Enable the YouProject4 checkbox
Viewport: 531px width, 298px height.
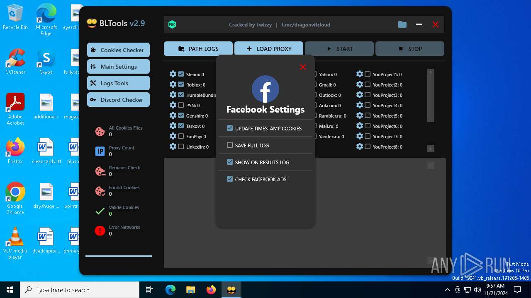368,105
